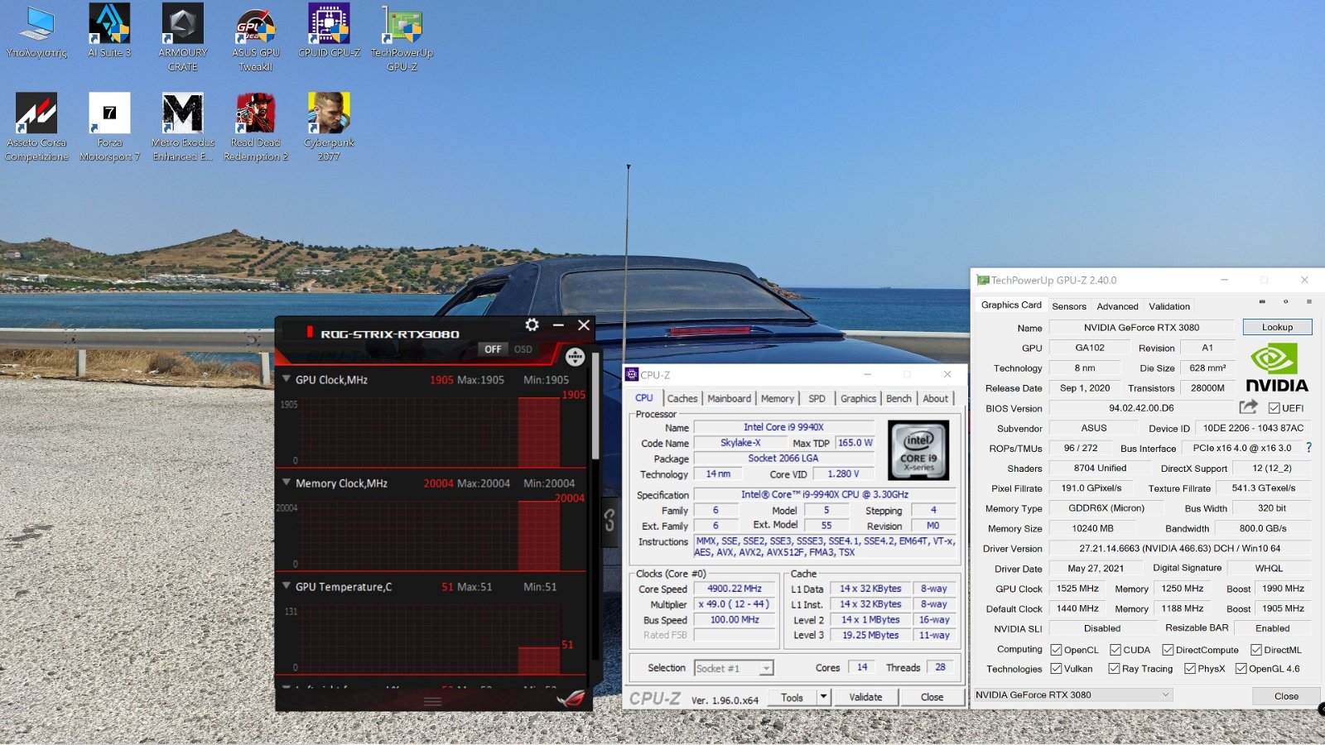Click the Driver Version value in GPU-Z
The height and width of the screenshot is (745, 1325).
(x=1179, y=548)
